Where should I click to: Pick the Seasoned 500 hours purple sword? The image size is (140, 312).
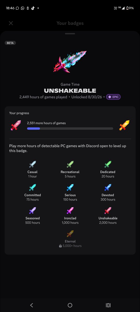point(32,211)
